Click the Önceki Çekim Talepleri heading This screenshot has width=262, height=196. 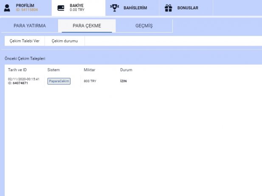pyautogui.click(x=25, y=58)
